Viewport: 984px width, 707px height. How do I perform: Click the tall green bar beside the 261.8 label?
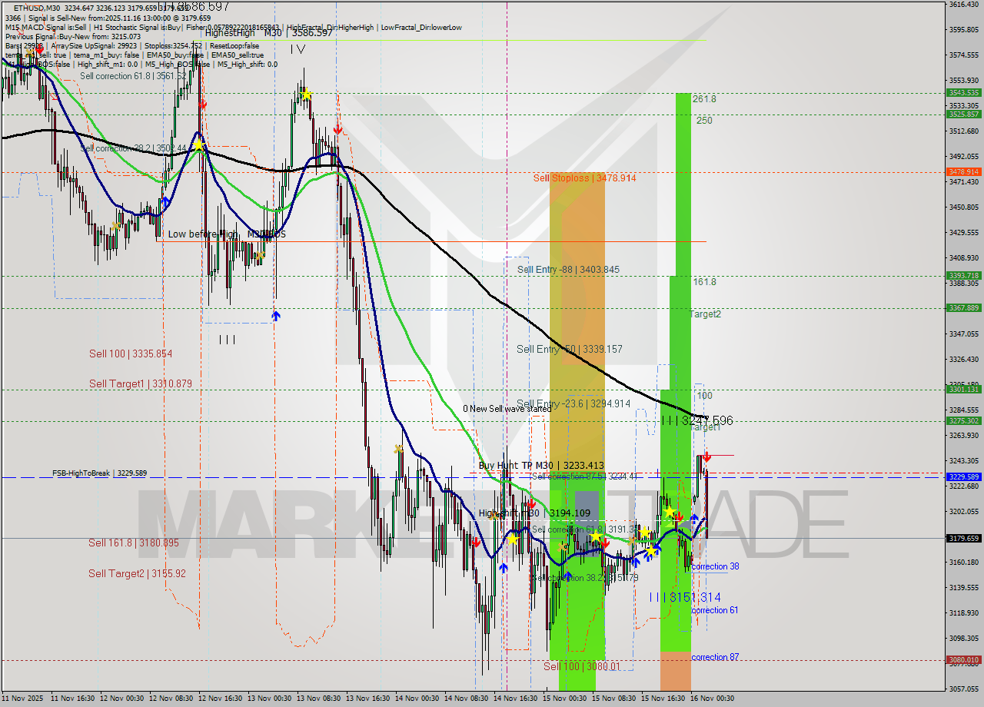point(683,184)
